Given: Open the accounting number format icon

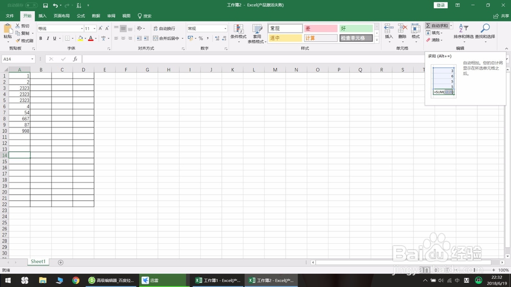Looking at the screenshot, I should (x=190, y=38).
